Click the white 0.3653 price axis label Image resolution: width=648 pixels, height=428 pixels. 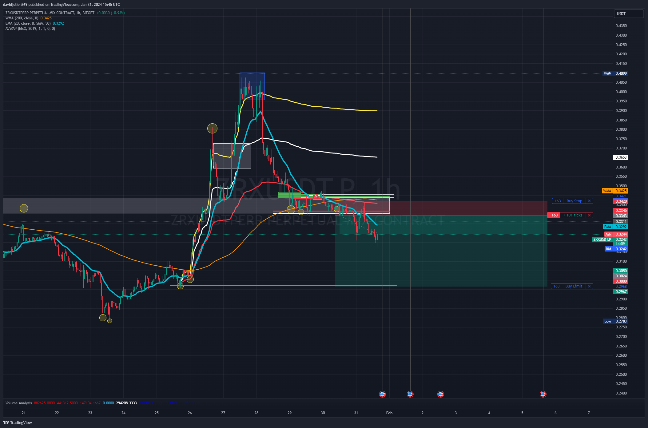[621, 157]
